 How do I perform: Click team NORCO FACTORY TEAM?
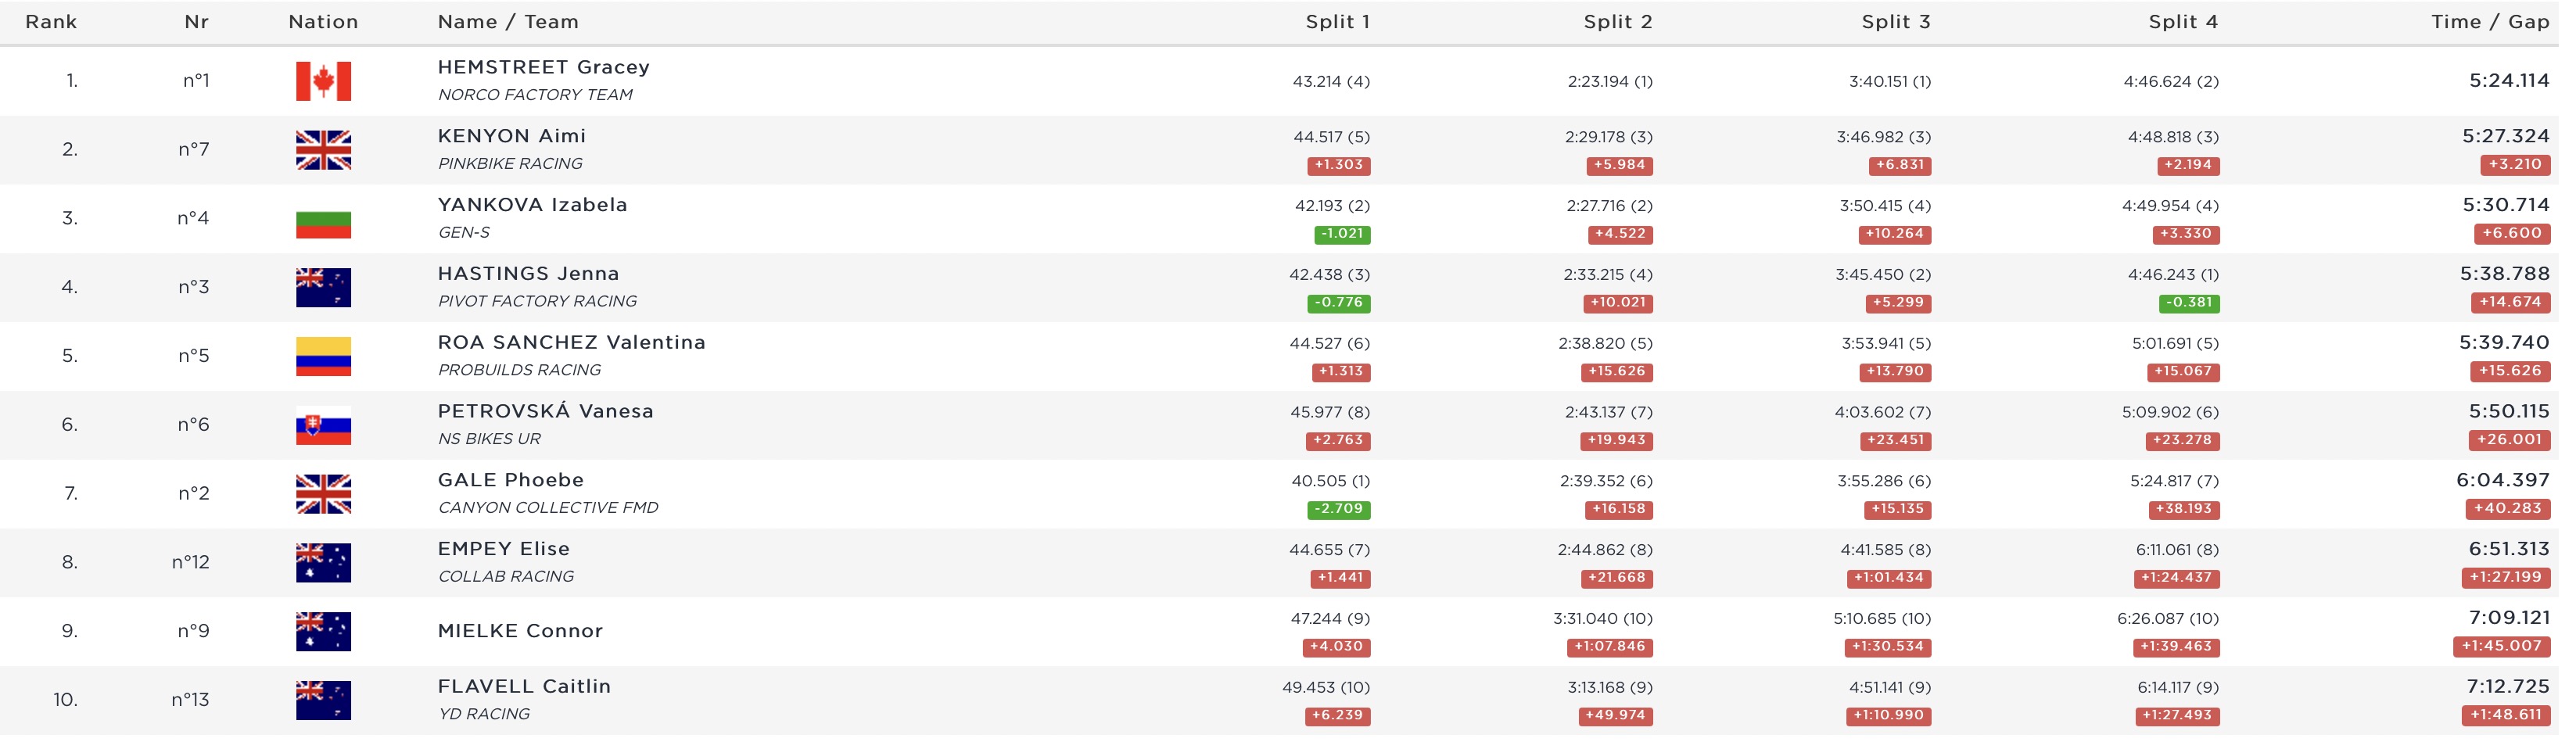[535, 95]
